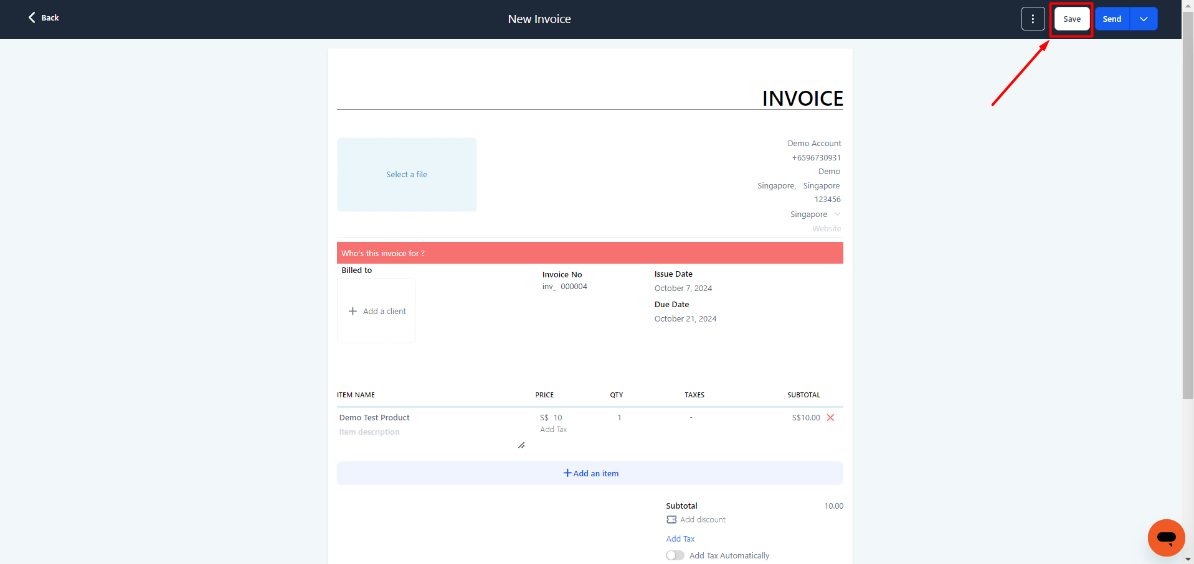This screenshot has height=564, width=1194.
Task: Delete the Demo Test Product line item
Action: coord(830,418)
